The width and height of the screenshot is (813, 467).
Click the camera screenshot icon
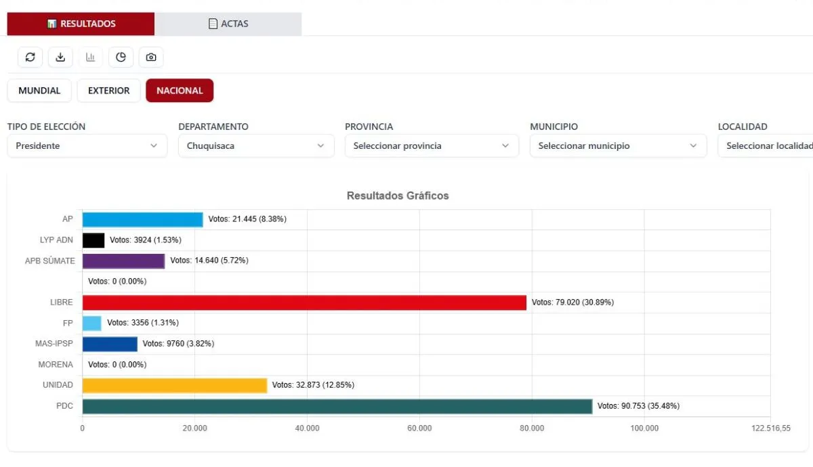coord(151,58)
